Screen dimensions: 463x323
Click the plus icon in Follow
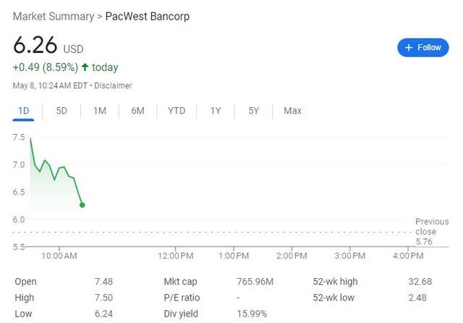click(x=409, y=47)
